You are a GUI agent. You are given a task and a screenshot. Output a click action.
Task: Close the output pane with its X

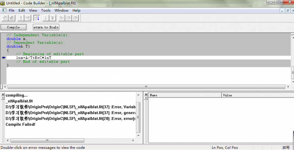pos(3,95)
